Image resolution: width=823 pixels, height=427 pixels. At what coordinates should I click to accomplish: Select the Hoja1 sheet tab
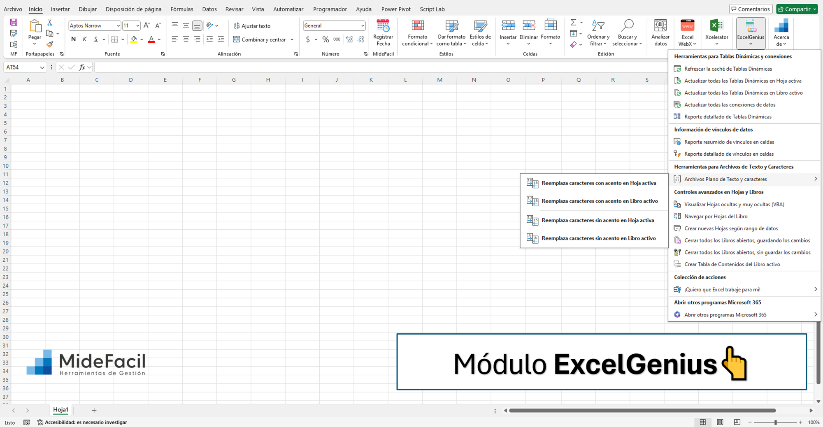click(60, 410)
